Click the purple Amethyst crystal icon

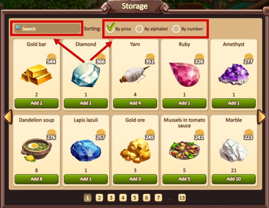pyautogui.click(x=234, y=74)
